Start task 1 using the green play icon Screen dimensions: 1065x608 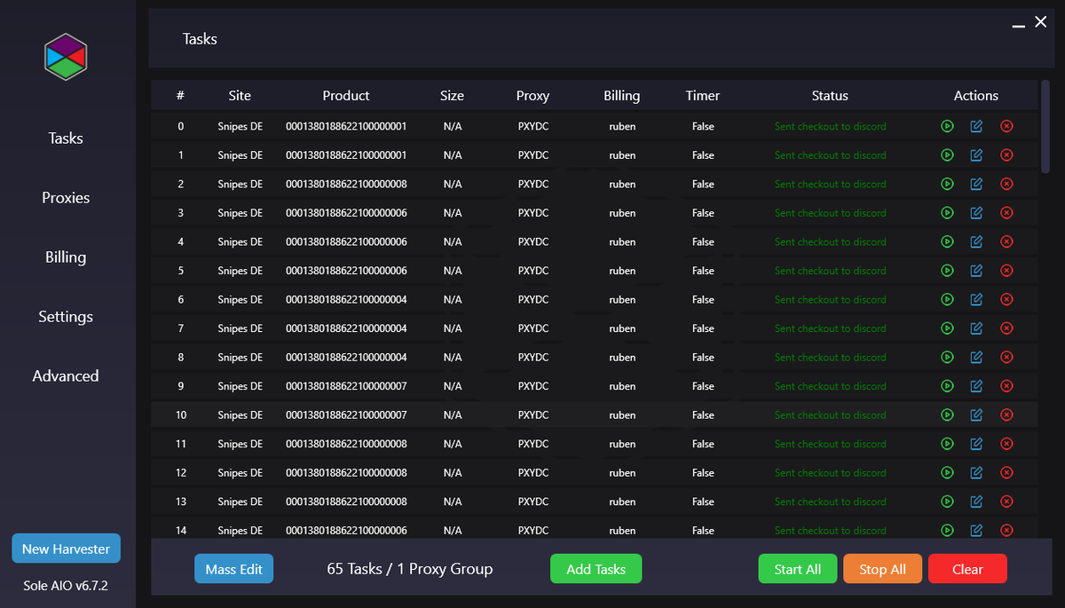coord(947,155)
